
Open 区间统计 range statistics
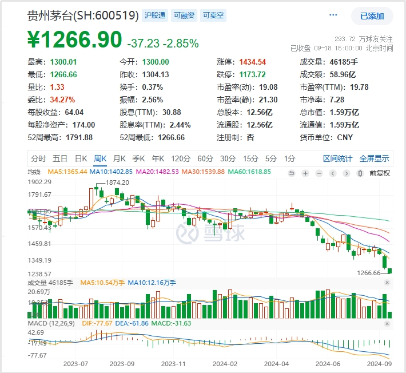point(337,158)
